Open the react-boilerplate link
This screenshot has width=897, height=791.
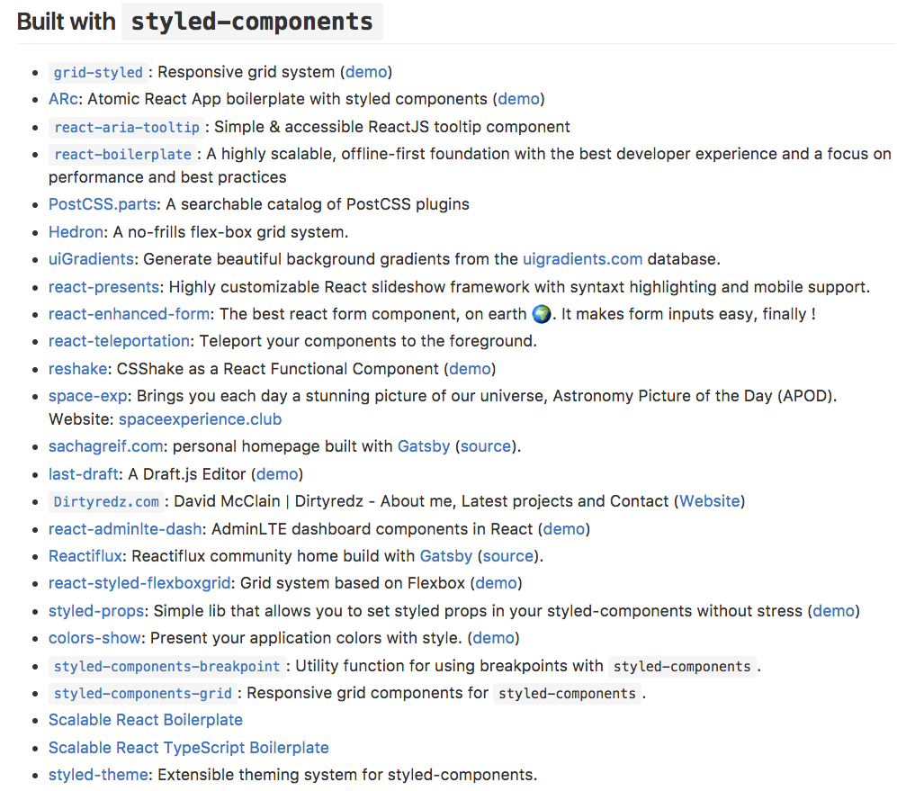pos(122,154)
